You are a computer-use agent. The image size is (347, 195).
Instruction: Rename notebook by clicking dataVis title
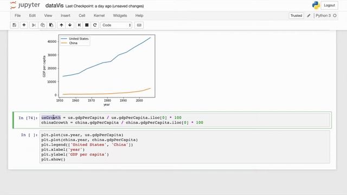pos(54,5)
